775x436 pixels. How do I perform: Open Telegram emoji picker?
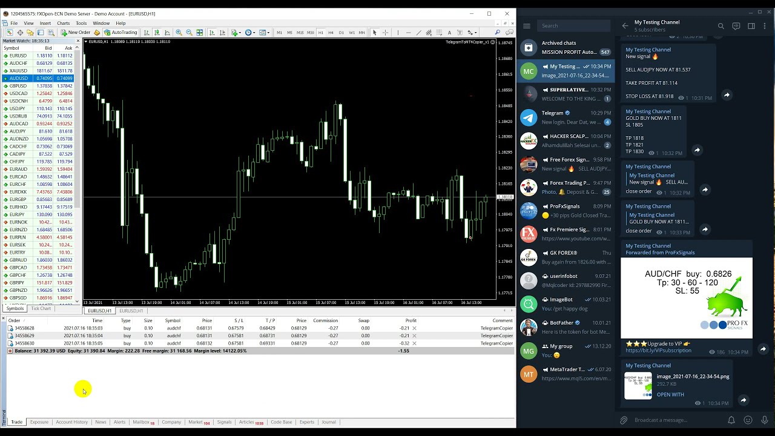click(748, 420)
